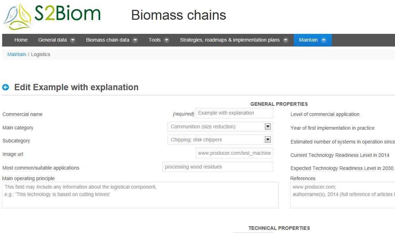Expand the Subcategory dropdown
The height and width of the screenshot is (233, 395).
point(268,140)
